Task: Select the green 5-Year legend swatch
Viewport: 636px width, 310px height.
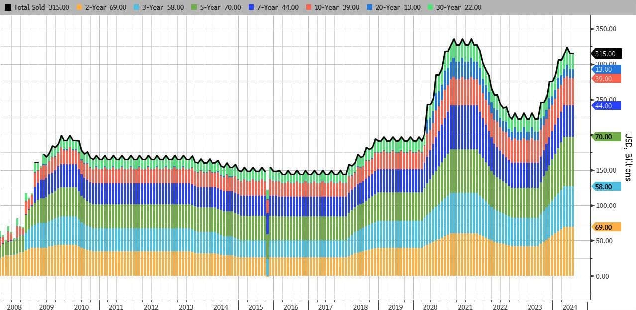Action: click(x=195, y=7)
